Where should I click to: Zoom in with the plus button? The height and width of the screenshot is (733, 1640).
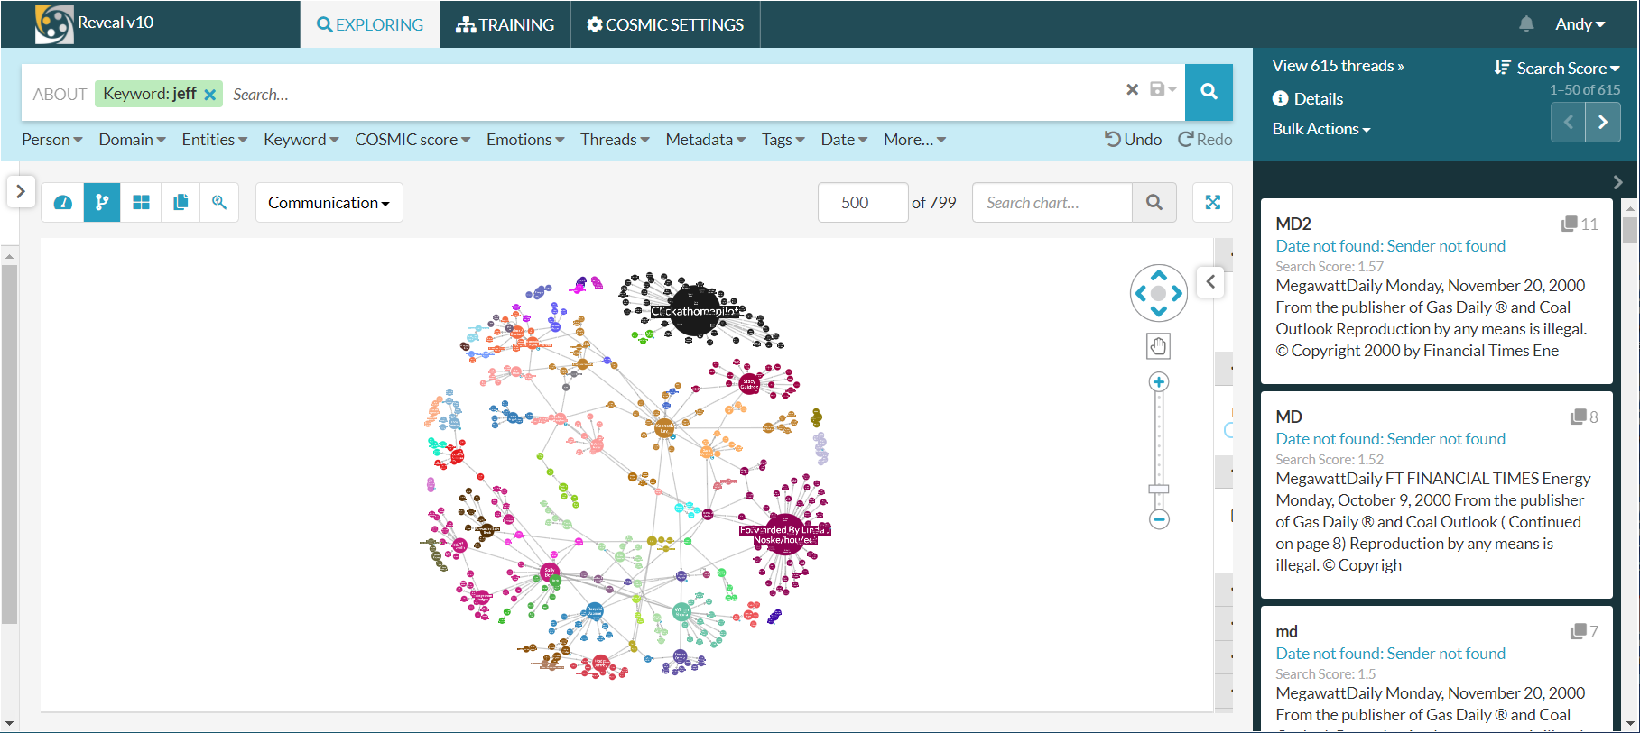pos(1159,382)
